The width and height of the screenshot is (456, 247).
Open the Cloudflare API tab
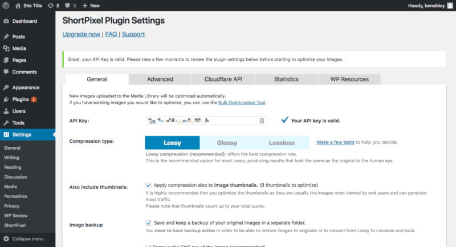point(223,79)
